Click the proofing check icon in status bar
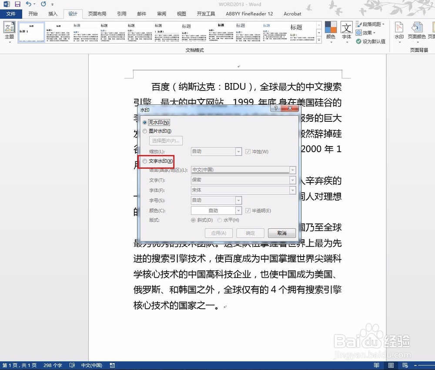 pos(72,365)
